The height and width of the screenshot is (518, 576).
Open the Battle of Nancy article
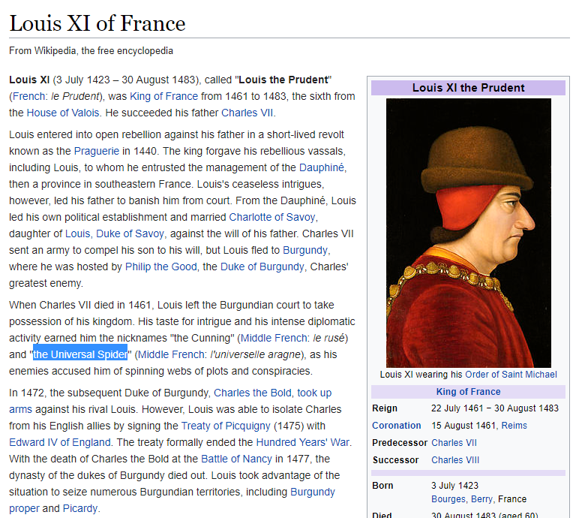(236, 459)
